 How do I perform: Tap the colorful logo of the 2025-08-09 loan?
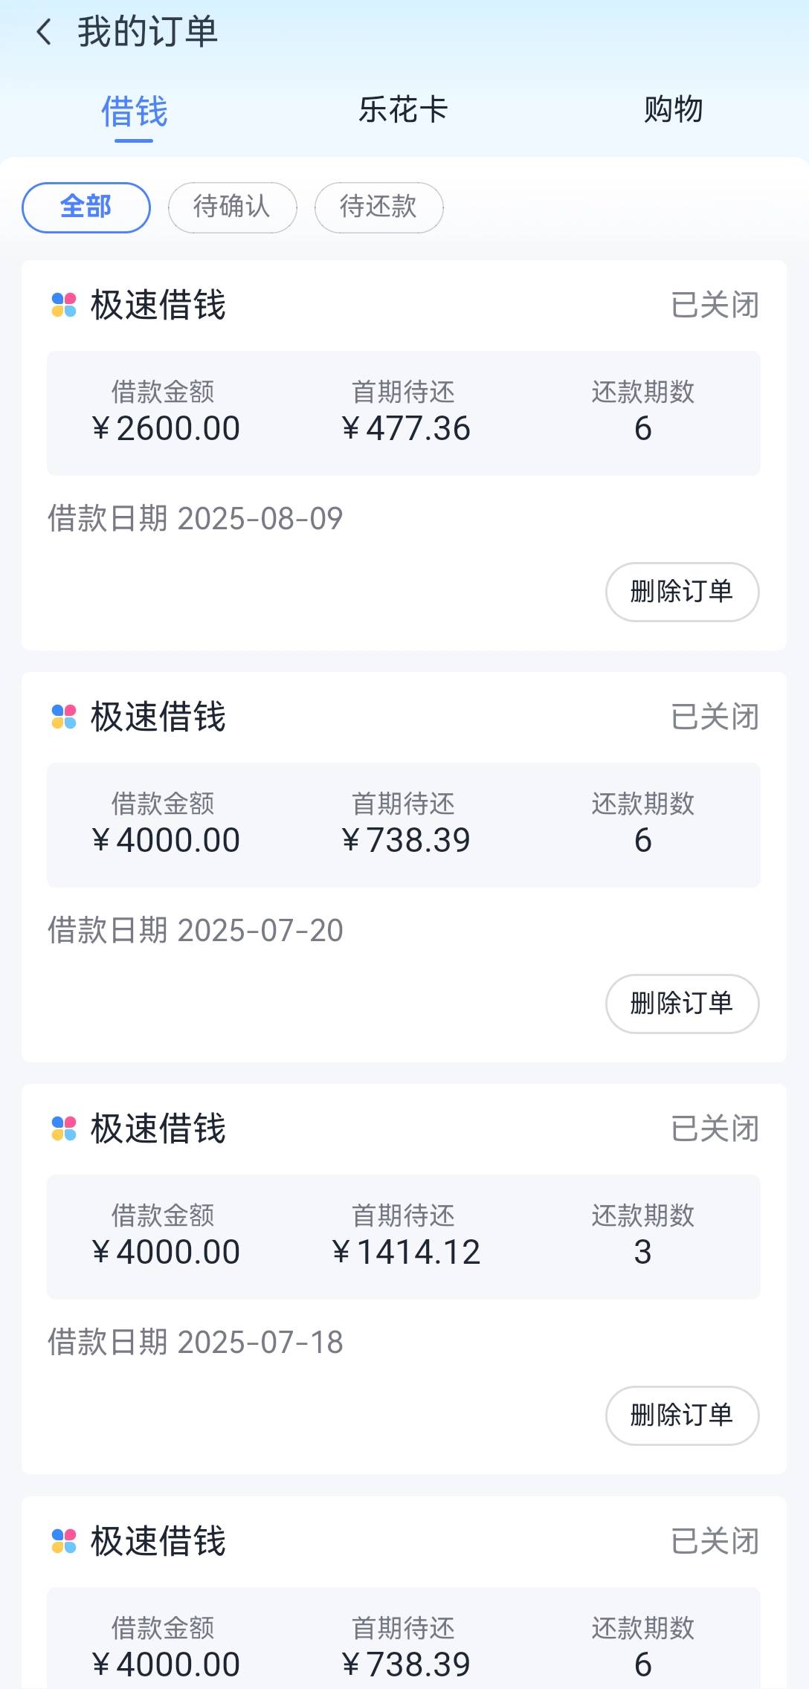pos(64,305)
